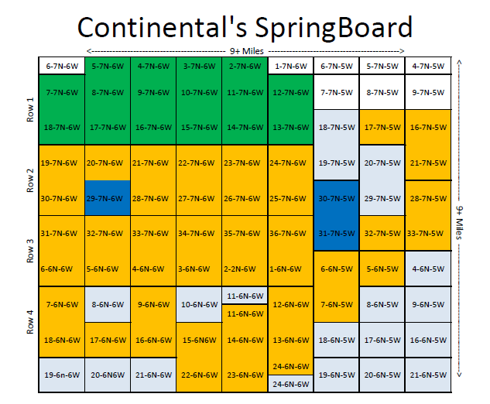
Task: Select the blue 30-7N-5W section
Action: click(x=337, y=198)
